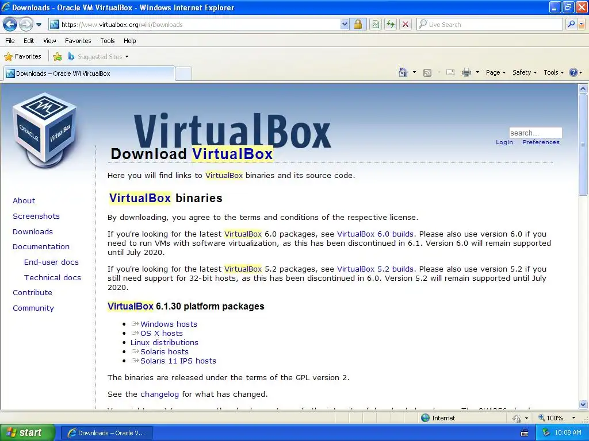Image resolution: width=589 pixels, height=441 pixels.
Task: Open the File menu
Action: point(10,41)
